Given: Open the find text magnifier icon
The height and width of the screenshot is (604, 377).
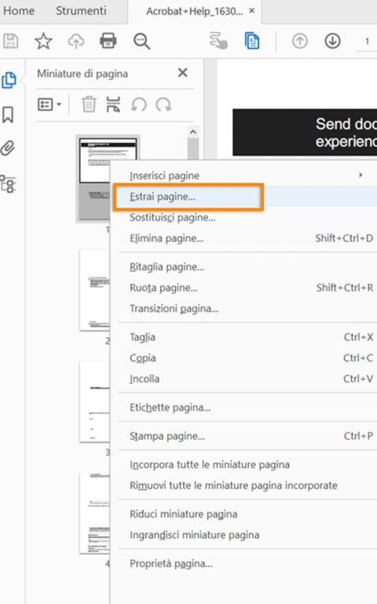Looking at the screenshot, I should coord(141,41).
